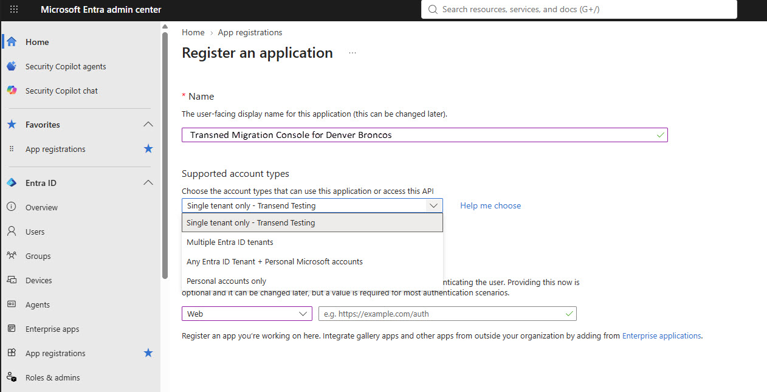
Task: Click the Favorites star icon header
Action: coord(12,125)
